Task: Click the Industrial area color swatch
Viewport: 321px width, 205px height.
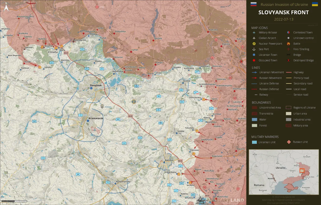Action: [289, 119]
